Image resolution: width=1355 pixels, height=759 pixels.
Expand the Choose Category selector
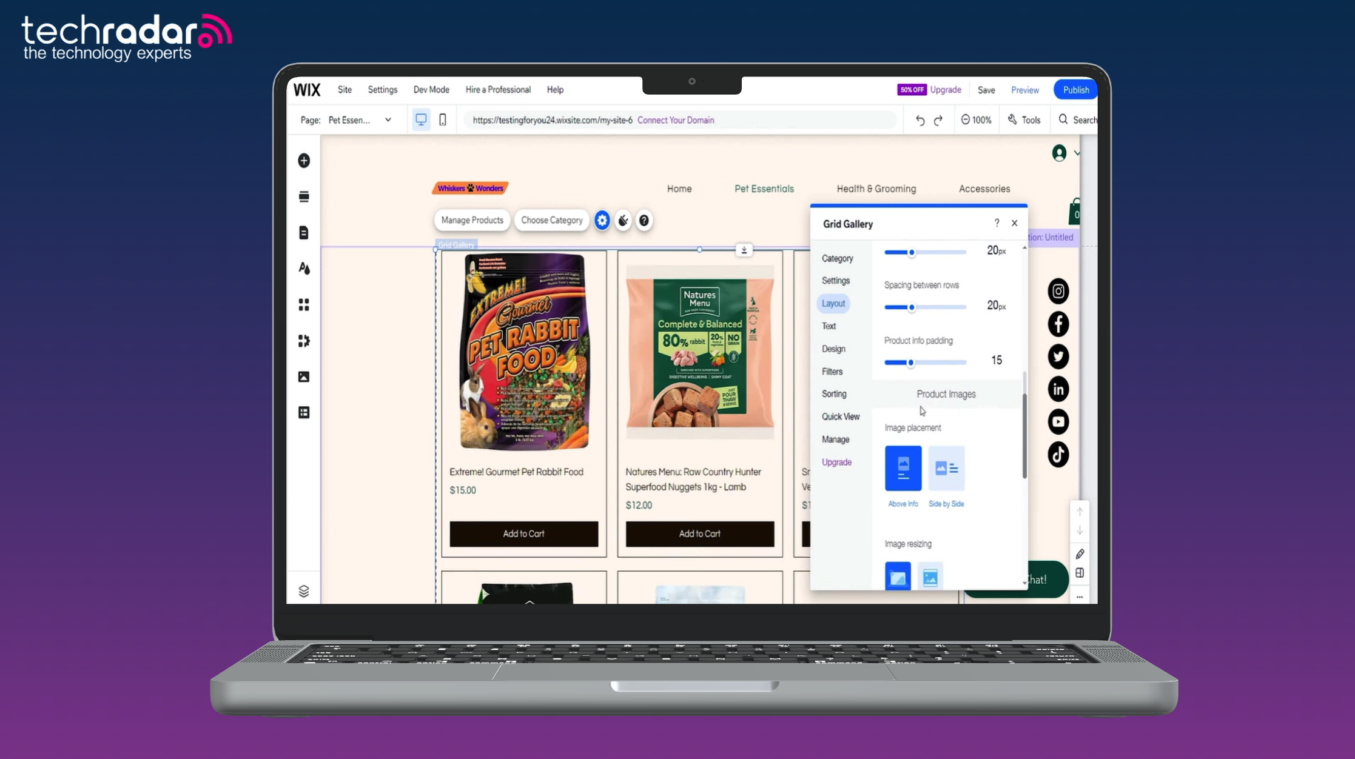coord(551,220)
